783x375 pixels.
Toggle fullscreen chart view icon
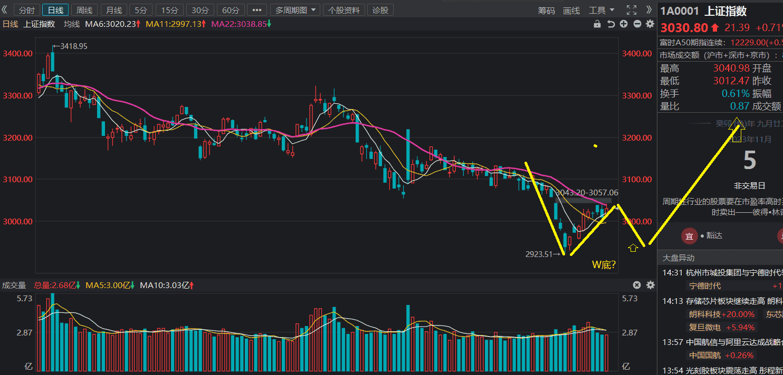point(632,10)
